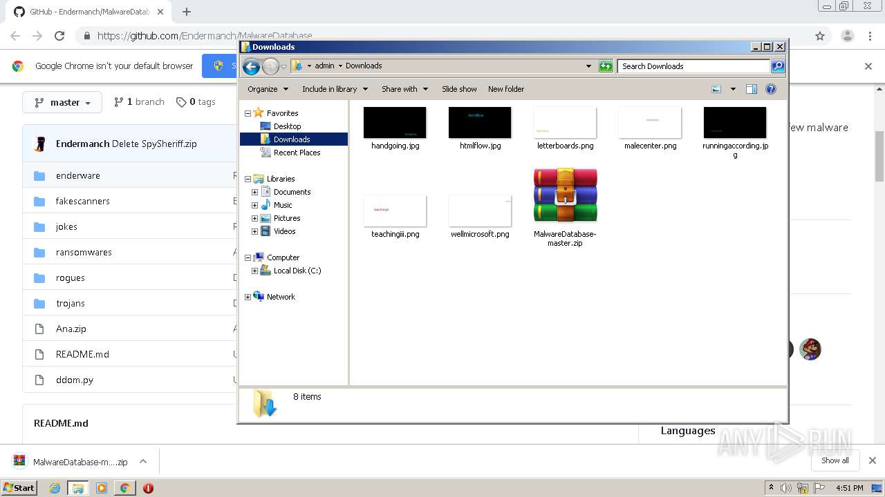This screenshot has height=497, width=885.
Task: Click red antivirus icon on taskbar
Action: tap(148, 488)
